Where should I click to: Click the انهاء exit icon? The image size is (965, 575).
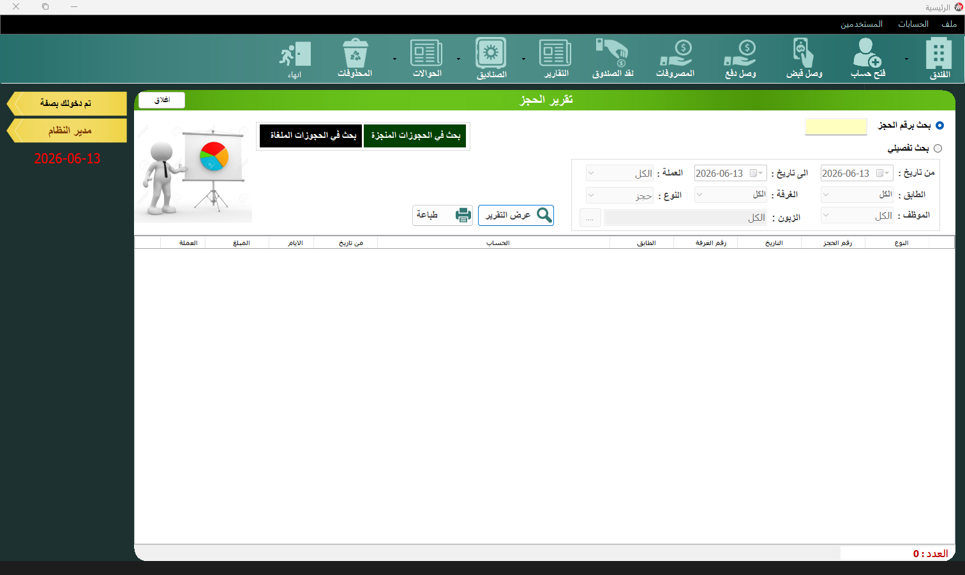pyautogui.click(x=295, y=59)
